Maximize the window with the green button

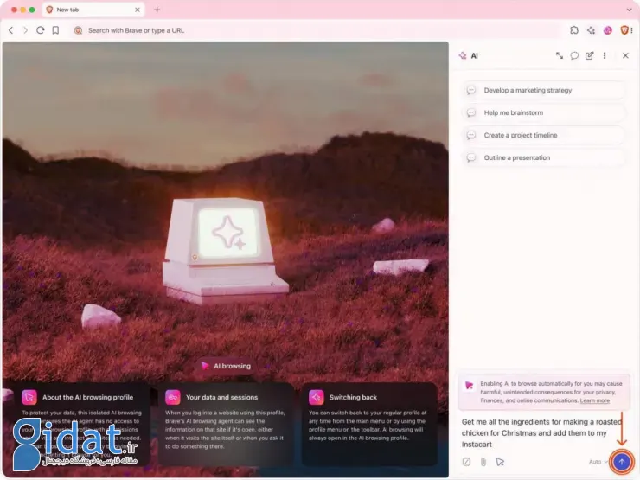coord(32,10)
